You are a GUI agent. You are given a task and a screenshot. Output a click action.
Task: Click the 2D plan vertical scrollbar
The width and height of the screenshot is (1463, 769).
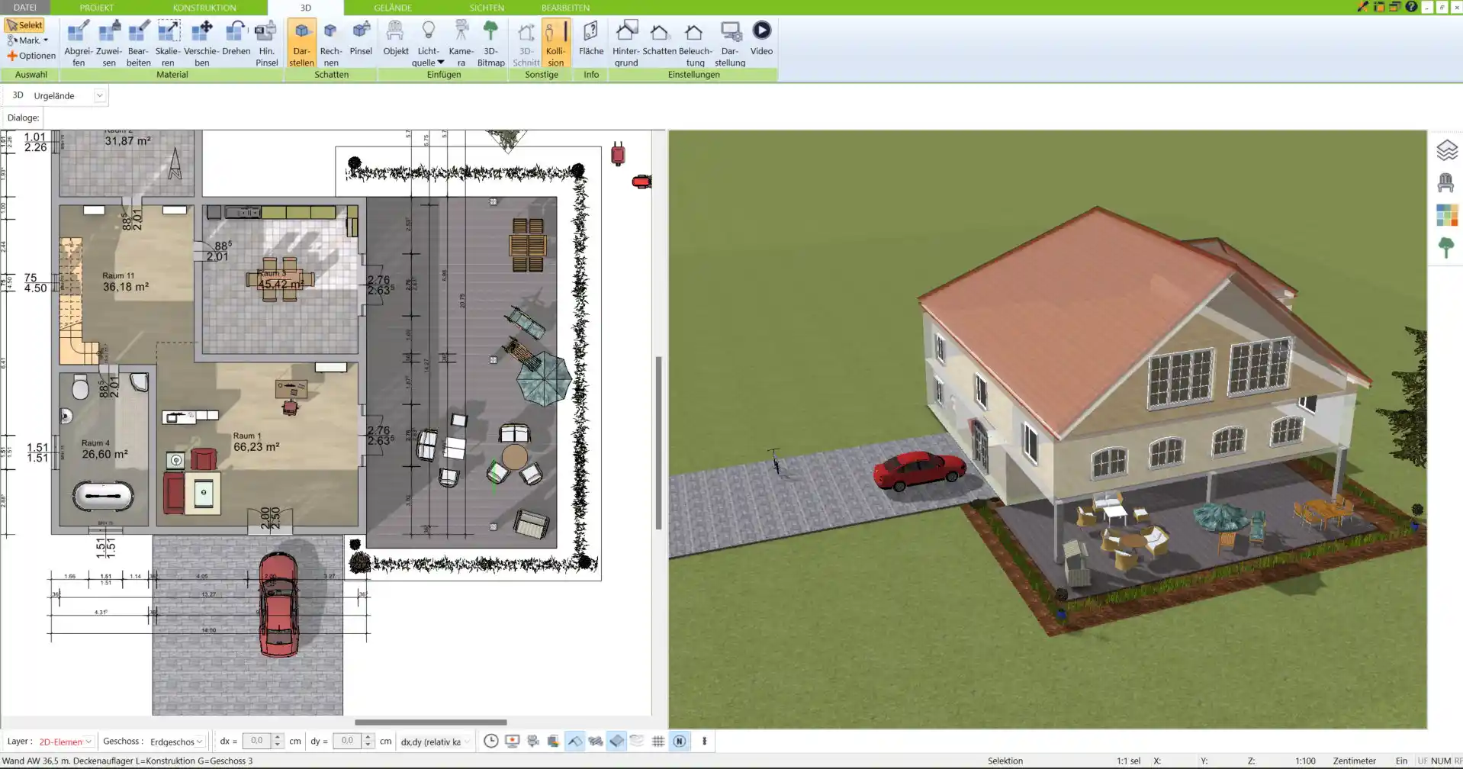pyautogui.click(x=658, y=442)
